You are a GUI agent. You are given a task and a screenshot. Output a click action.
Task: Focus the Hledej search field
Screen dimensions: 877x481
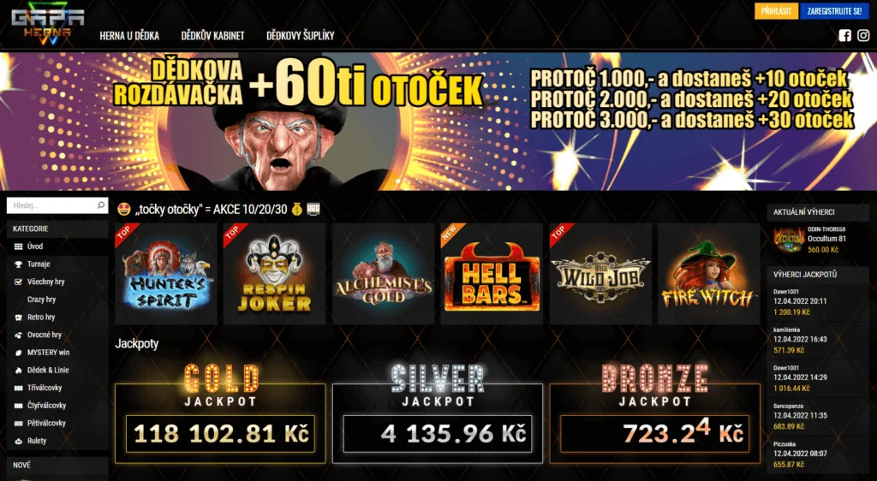51,205
